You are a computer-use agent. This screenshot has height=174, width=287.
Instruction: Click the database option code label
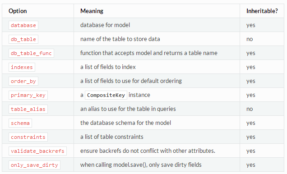tap(23, 25)
